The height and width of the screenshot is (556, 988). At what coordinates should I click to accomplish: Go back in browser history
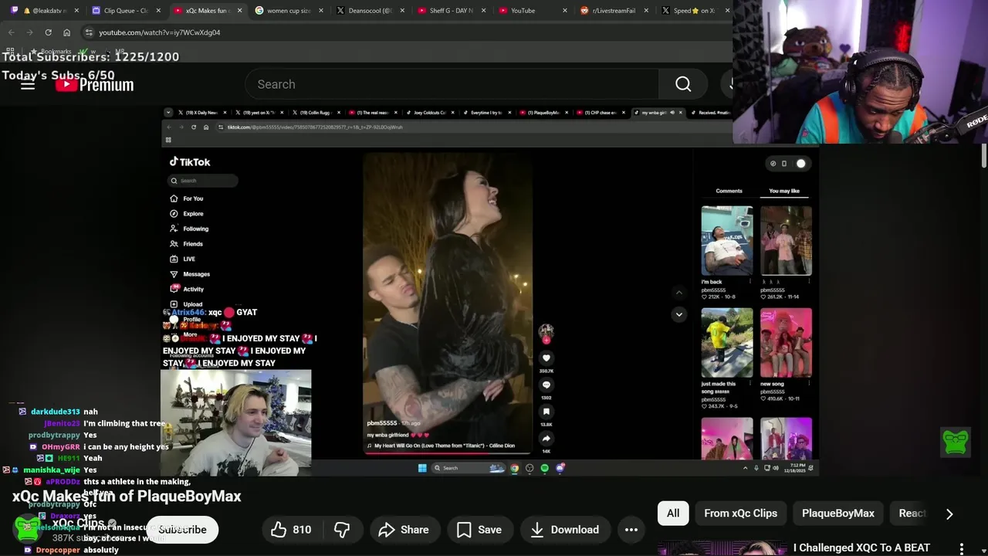click(x=11, y=32)
